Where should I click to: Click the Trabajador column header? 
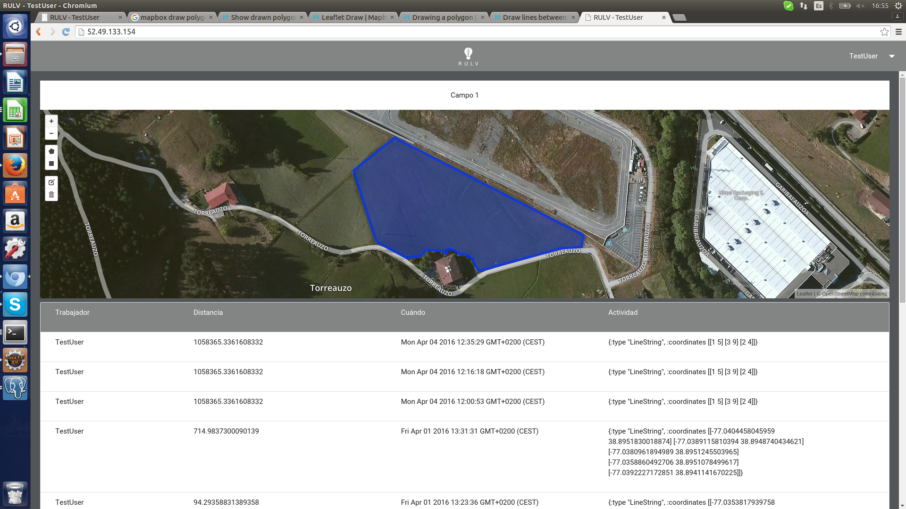(72, 312)
